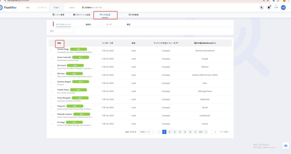Select page 5 in pagination
291x154 pixels.
tap(185, 132)
